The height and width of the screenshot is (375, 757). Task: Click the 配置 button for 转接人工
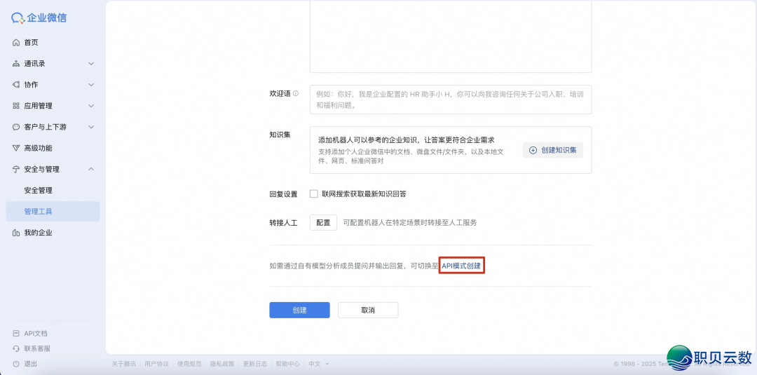click(x=323, y=222)
